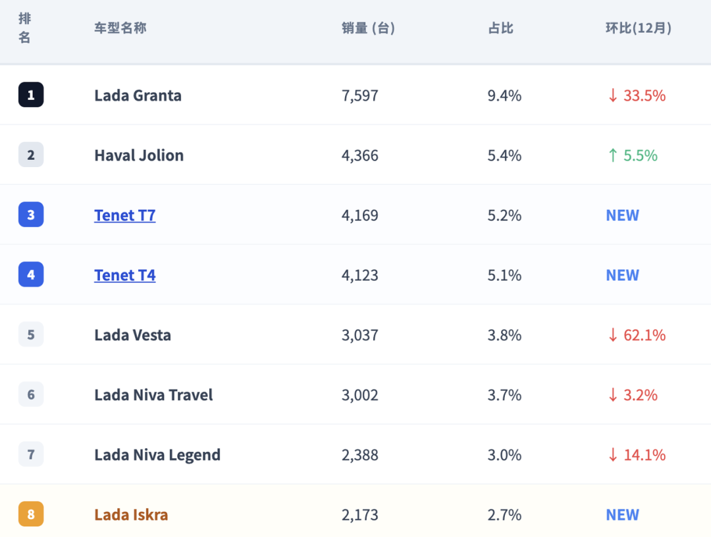Viewport: 711px width, 537px height.
Task: Click the Lada Iskra model name
Action: pos(131,515)
